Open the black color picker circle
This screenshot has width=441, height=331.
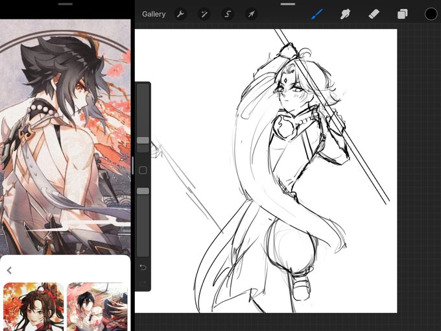tap(431, 14)
